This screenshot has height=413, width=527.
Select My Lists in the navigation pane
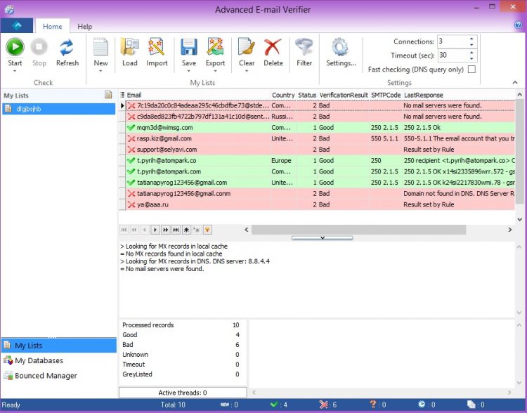pyautogui.click(x=59, y=346)
